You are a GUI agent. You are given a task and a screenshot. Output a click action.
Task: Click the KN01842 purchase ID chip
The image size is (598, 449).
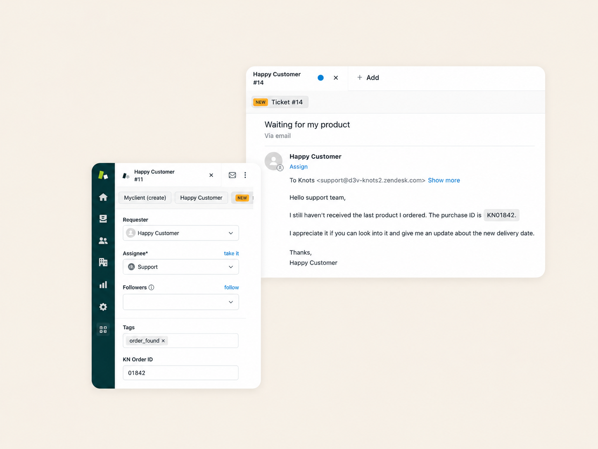(501, 215)
